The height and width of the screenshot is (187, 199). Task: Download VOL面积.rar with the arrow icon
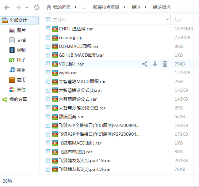pyautogui.click(x=155, y=64)
